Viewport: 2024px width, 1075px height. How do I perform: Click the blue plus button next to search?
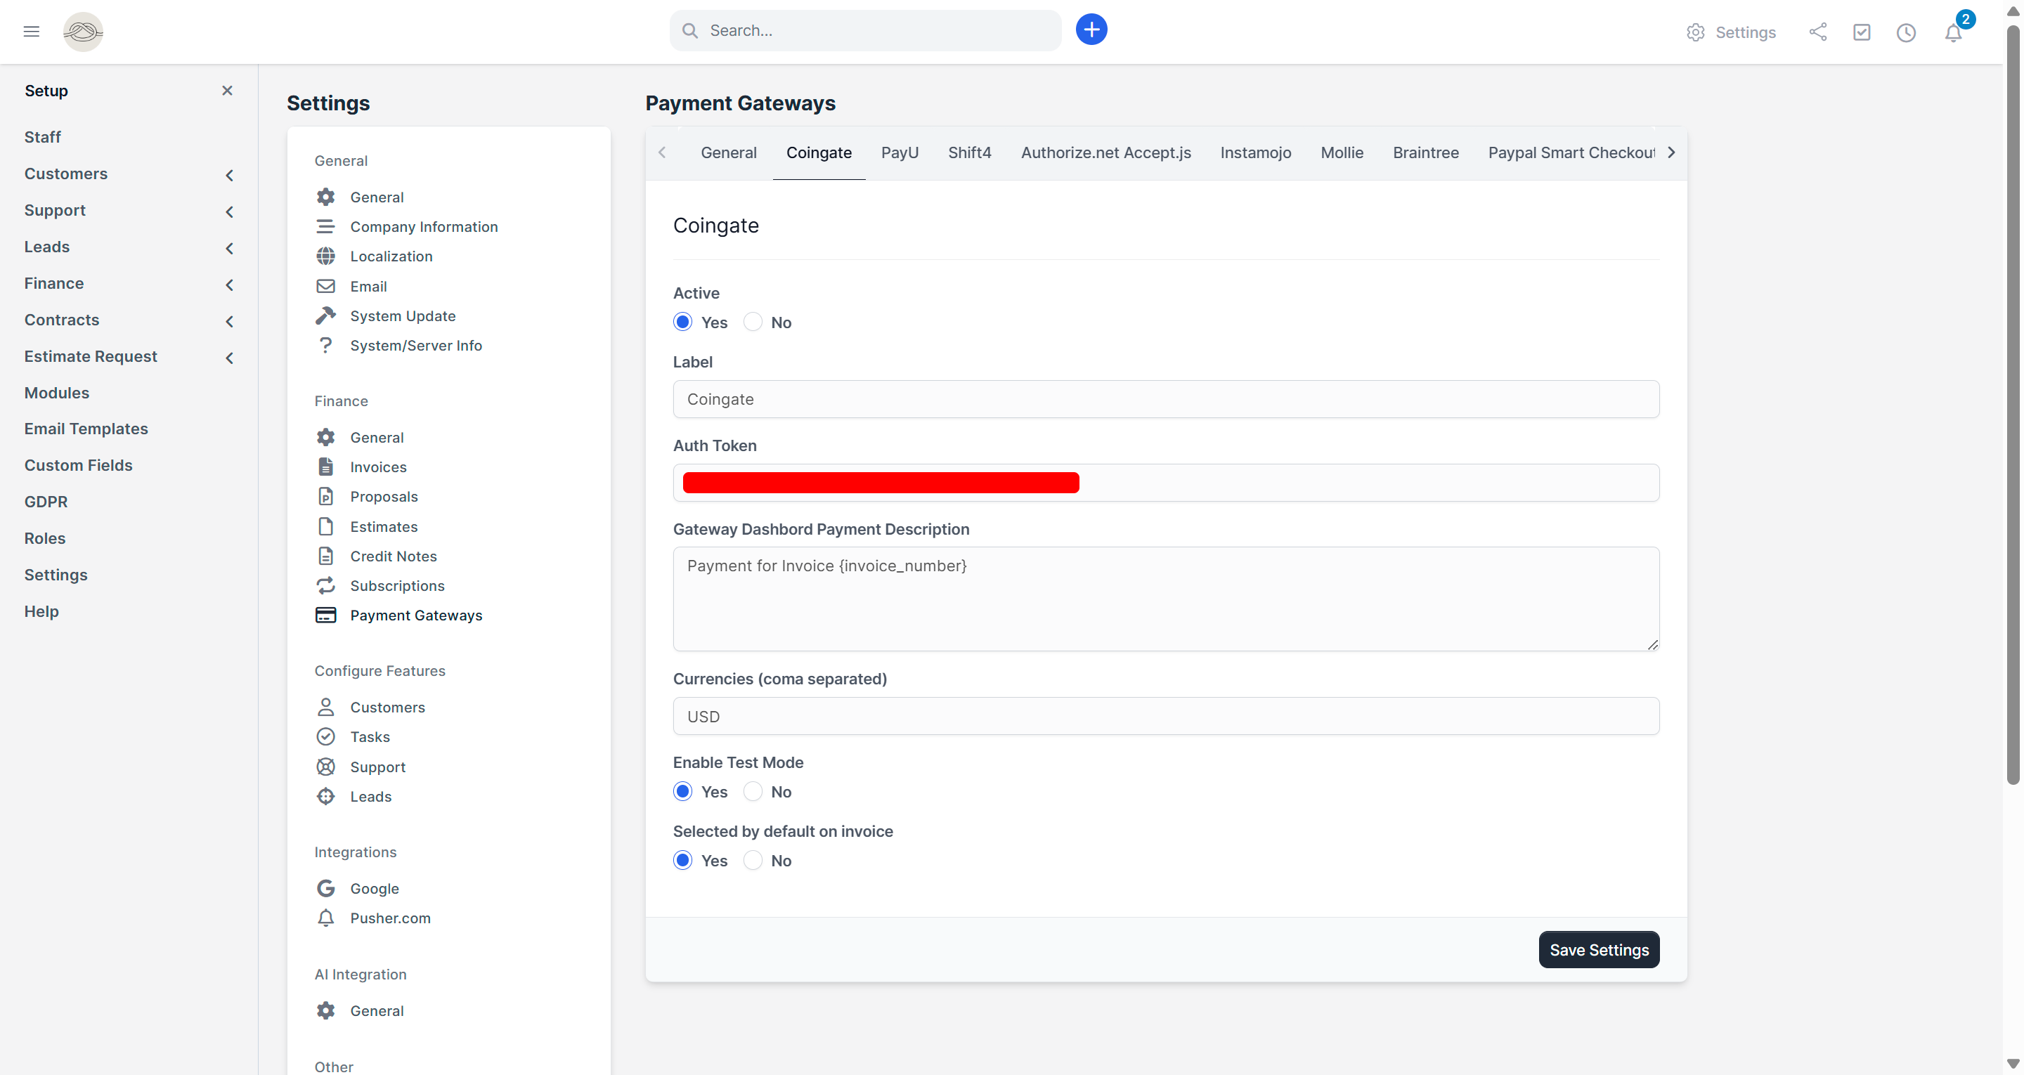pos(1091,29)
